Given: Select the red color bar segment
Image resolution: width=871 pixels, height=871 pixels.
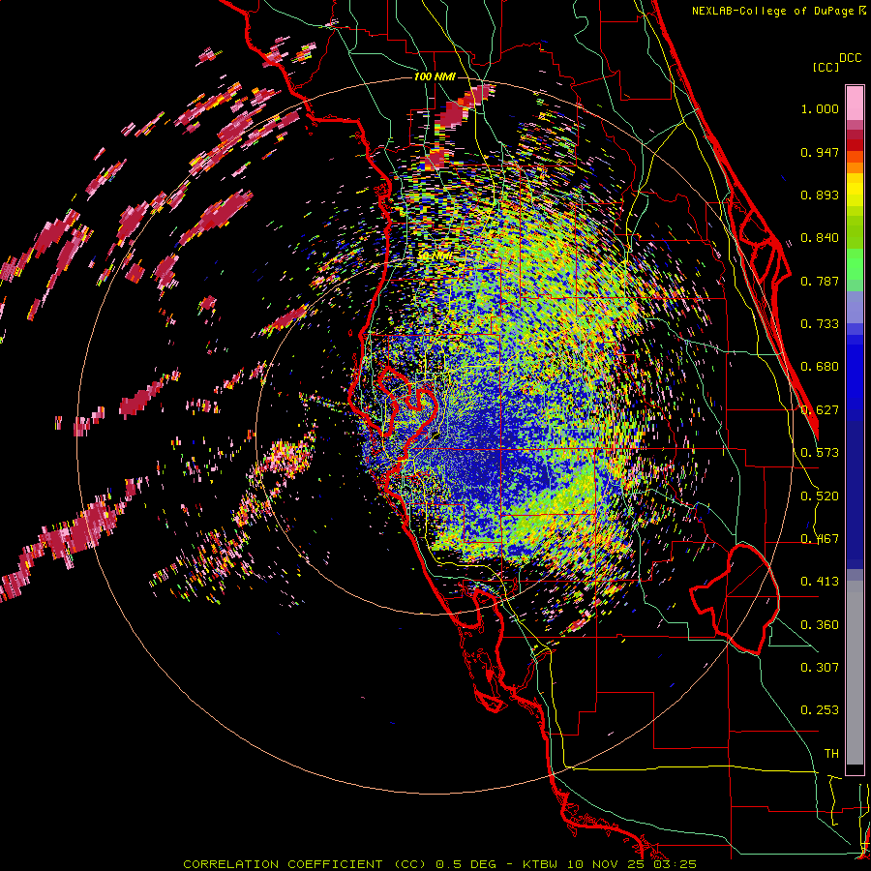Looking at the screenshot, I should (x=855, y=144).
